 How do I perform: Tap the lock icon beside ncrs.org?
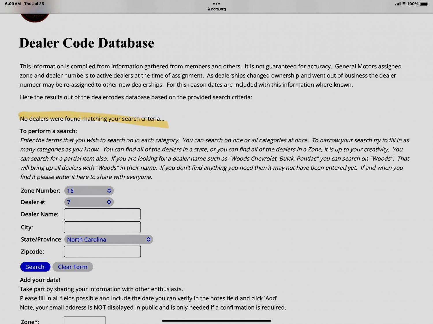[208, 9]
